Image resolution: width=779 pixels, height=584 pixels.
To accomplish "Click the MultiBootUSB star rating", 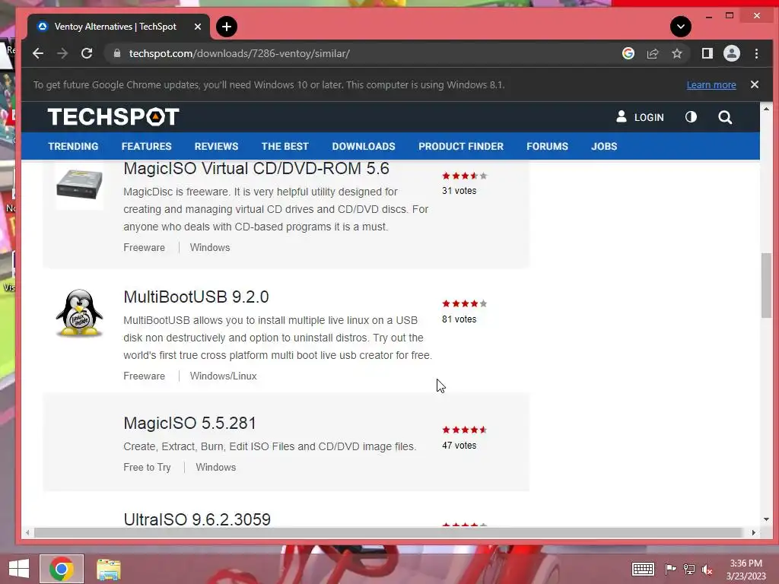I will pos(465,303).
